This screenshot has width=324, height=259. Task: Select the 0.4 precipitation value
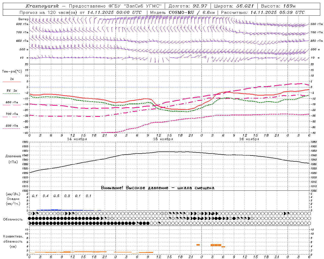tap(46, 196)
